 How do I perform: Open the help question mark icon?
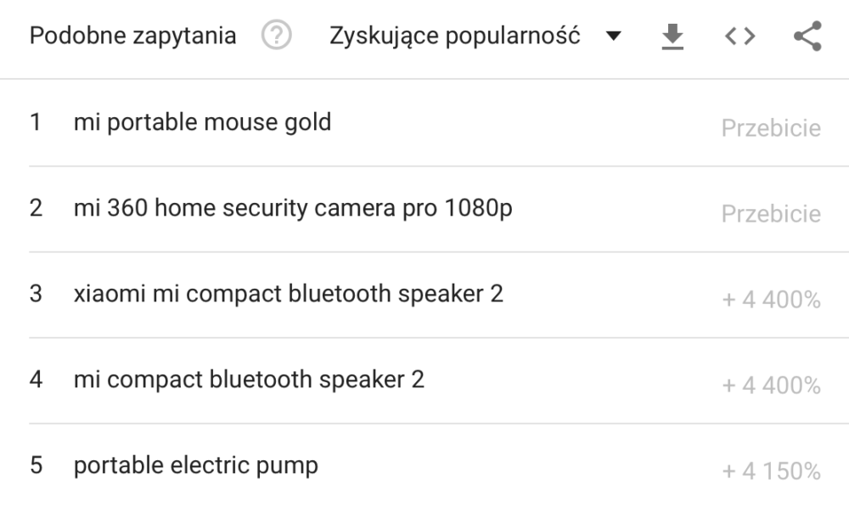[x=276, y=35]
